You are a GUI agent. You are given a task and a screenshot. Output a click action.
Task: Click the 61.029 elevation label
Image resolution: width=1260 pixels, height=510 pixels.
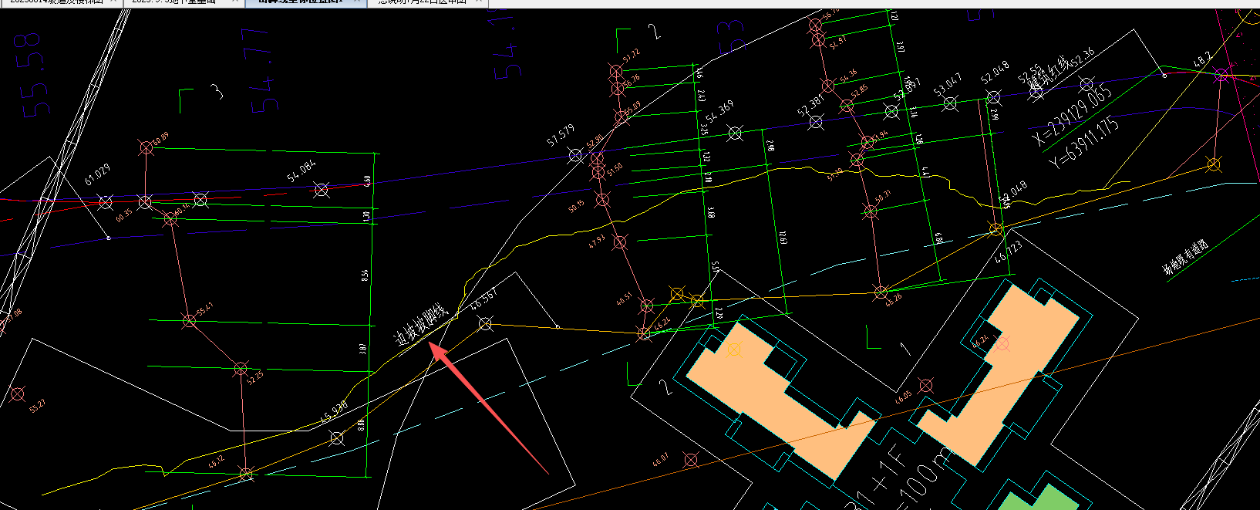tap(97, 174)
